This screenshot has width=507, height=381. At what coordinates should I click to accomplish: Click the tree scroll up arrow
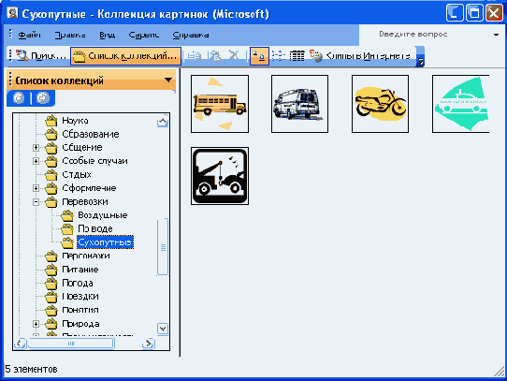click(x=163, y=122)
